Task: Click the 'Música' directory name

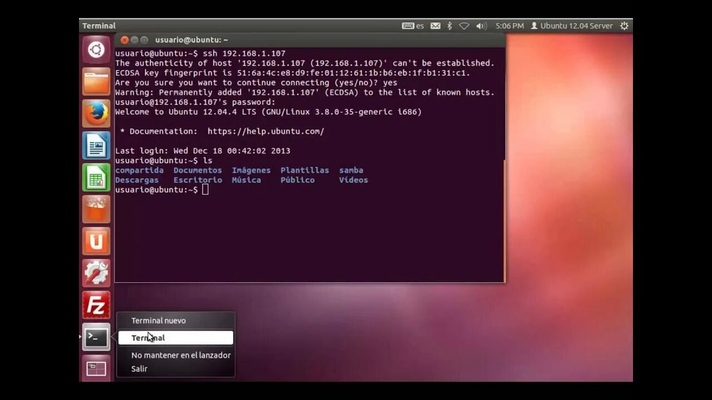Action: (x=246, y=180)
